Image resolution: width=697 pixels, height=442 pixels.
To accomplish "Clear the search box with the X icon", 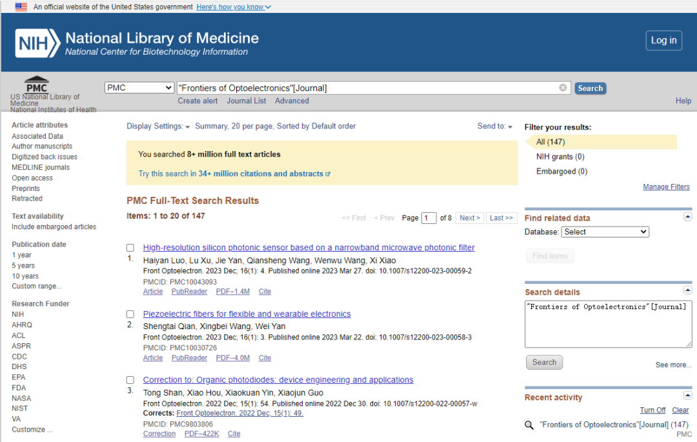I will (x=563, y=88).
